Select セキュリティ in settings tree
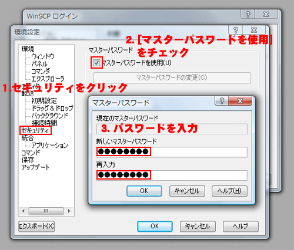The image size is (294, 250). click(x=35, y=130)
